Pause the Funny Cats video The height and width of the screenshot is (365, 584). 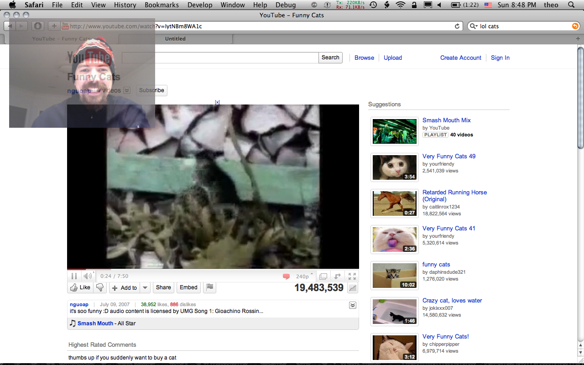[x=73, y=276]
